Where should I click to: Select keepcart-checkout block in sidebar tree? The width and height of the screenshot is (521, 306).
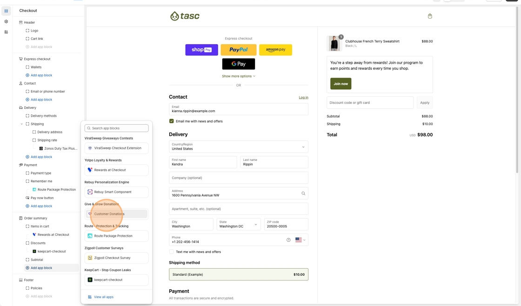[x=52, y=252]
